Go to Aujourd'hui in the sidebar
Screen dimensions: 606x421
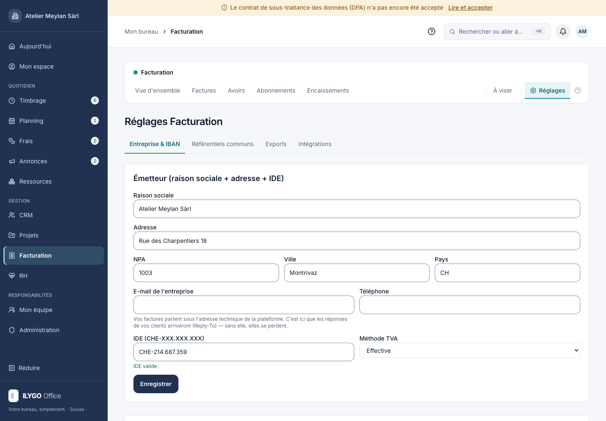pyautogui.click(x=54, y=46)
